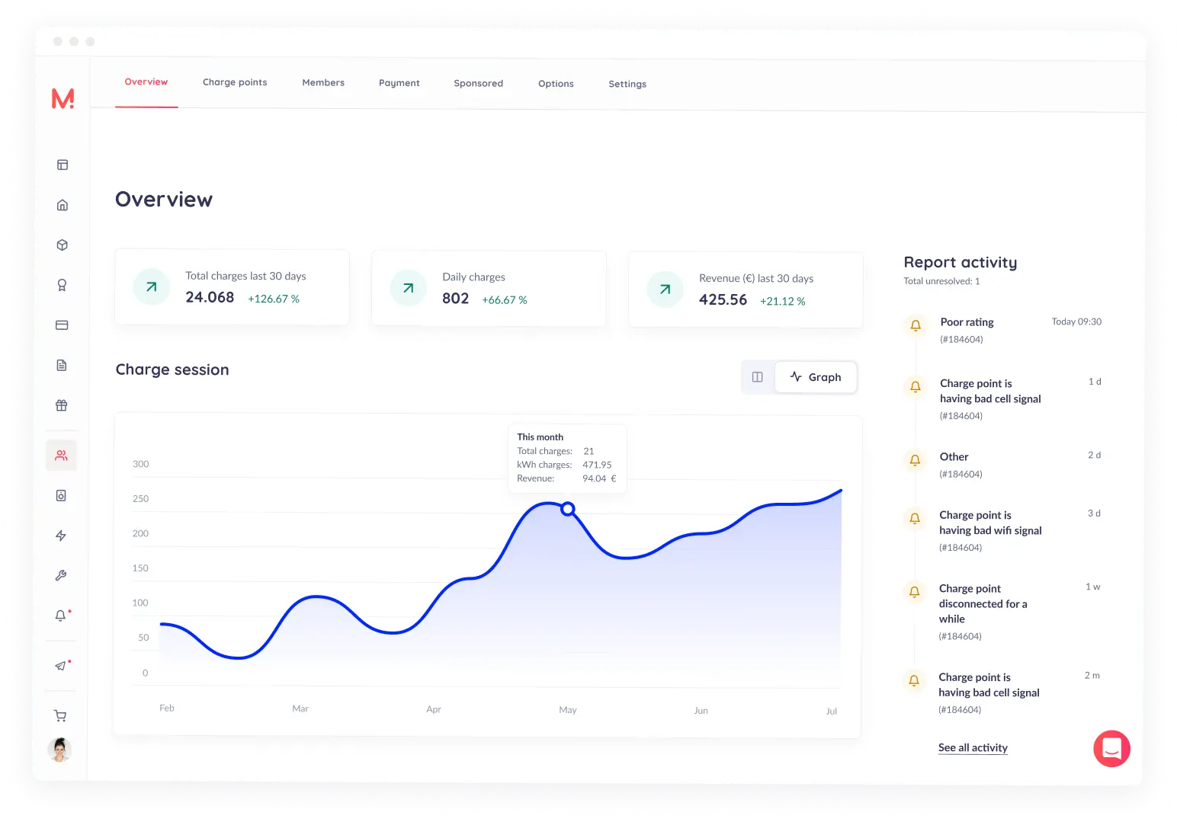Switch to Graph view
The image size is (1177, 822).
(816, 377)
